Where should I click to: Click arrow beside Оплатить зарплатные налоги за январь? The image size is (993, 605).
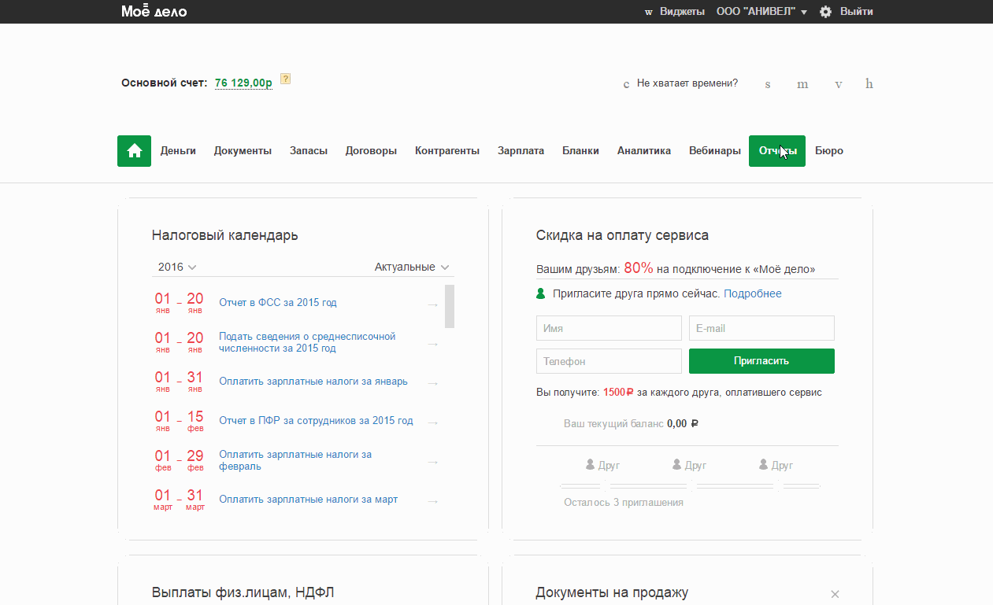pyautogui.click(x=432, y=383)
